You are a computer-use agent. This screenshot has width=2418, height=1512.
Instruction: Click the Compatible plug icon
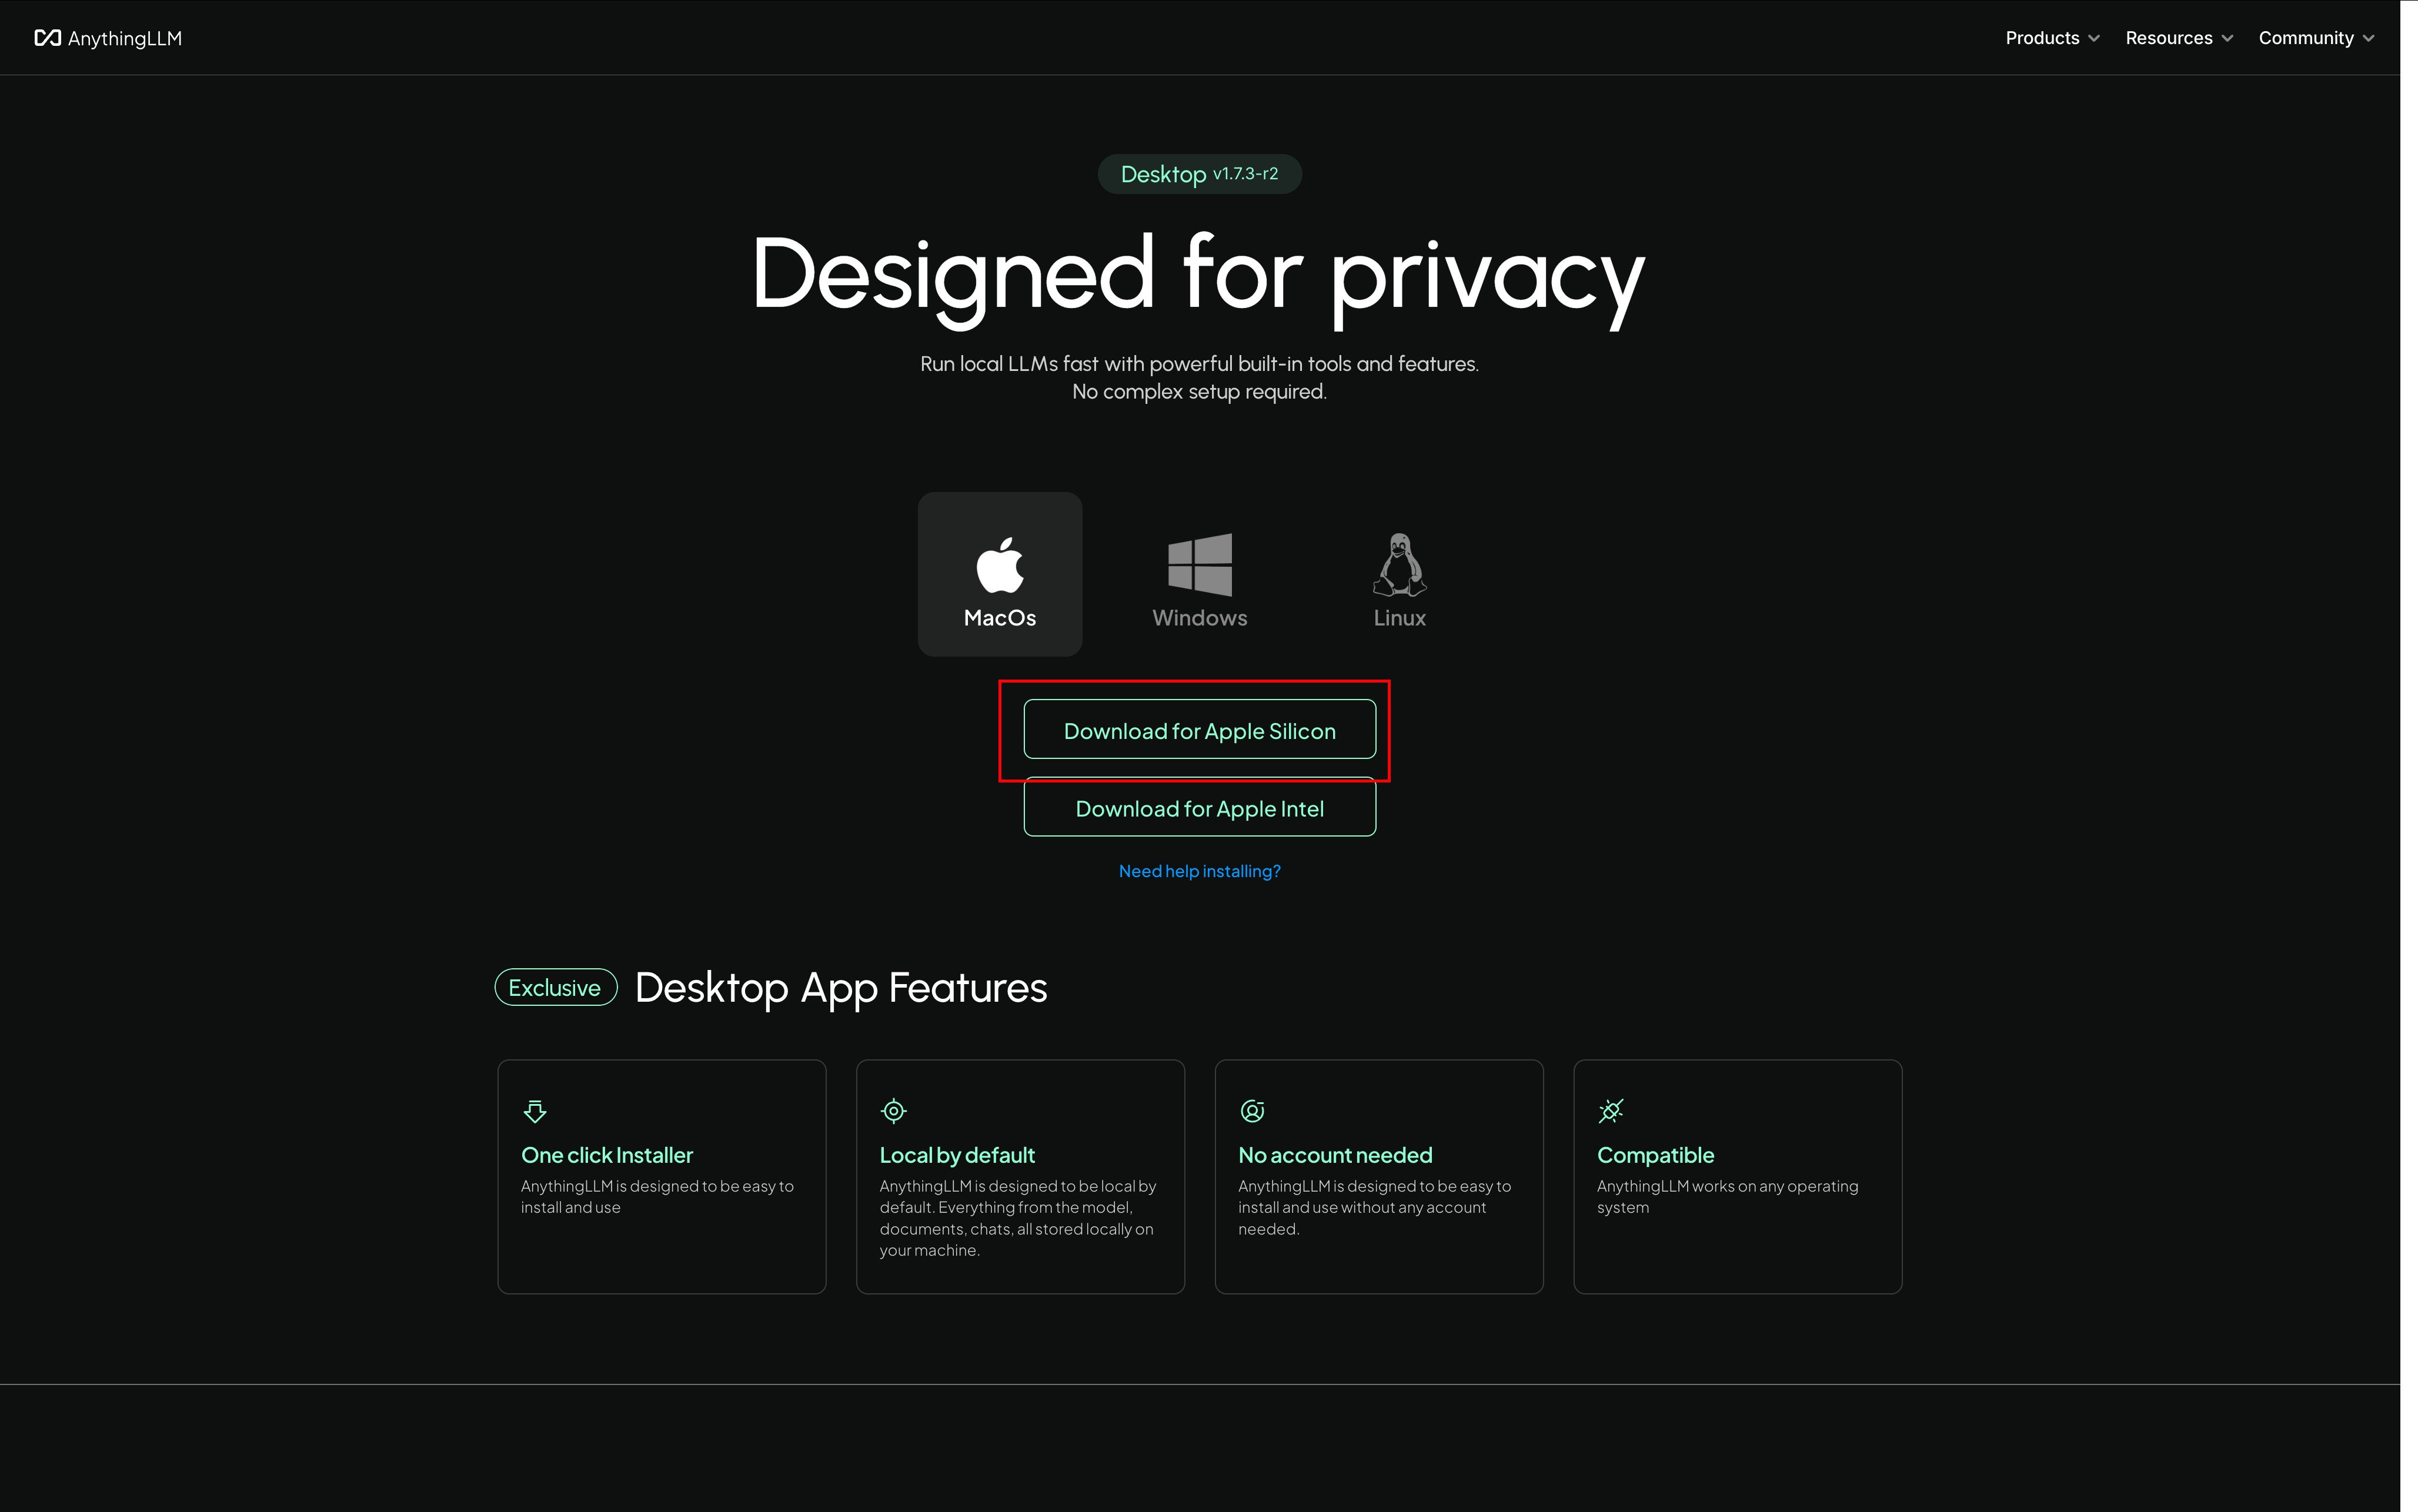[1610, 1111]
